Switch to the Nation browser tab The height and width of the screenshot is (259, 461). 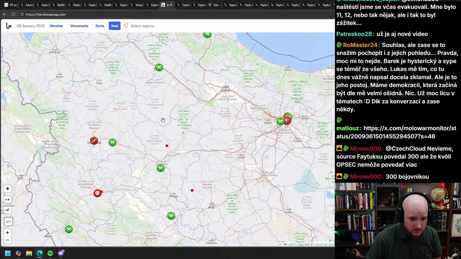pyautogui.click(x=74, y=5)
